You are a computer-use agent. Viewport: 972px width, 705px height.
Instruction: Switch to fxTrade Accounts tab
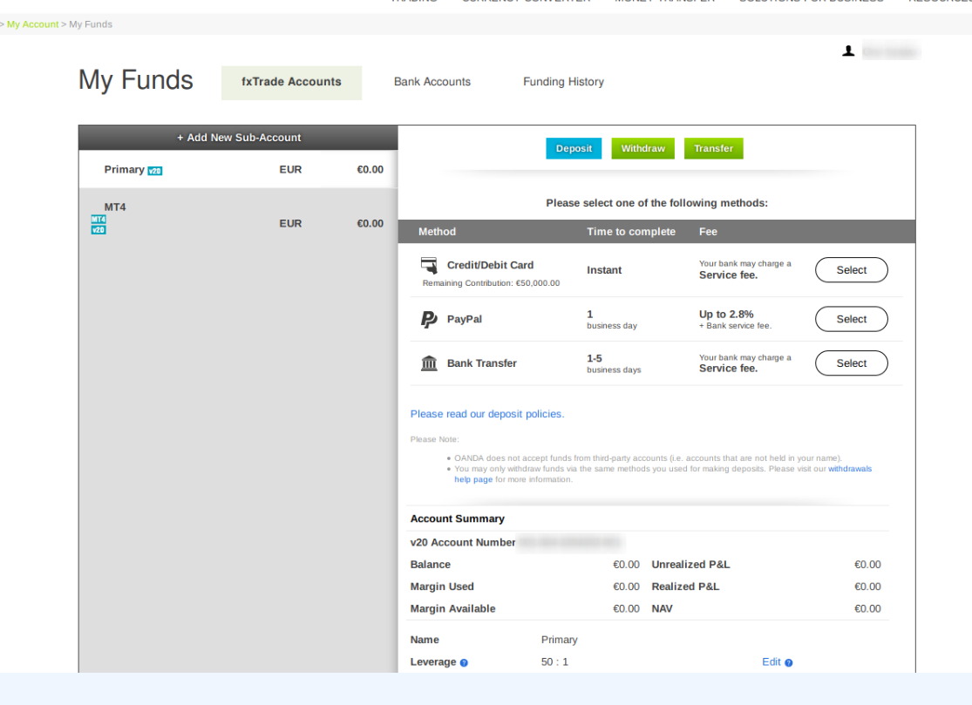click(291, 83)
